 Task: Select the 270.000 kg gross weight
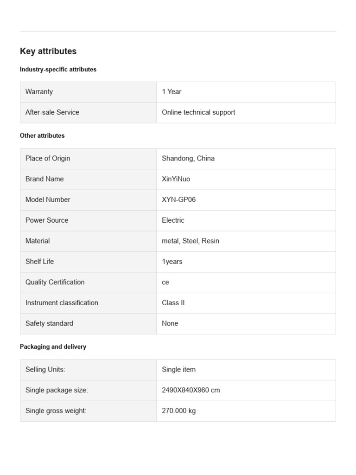[178, 411]
